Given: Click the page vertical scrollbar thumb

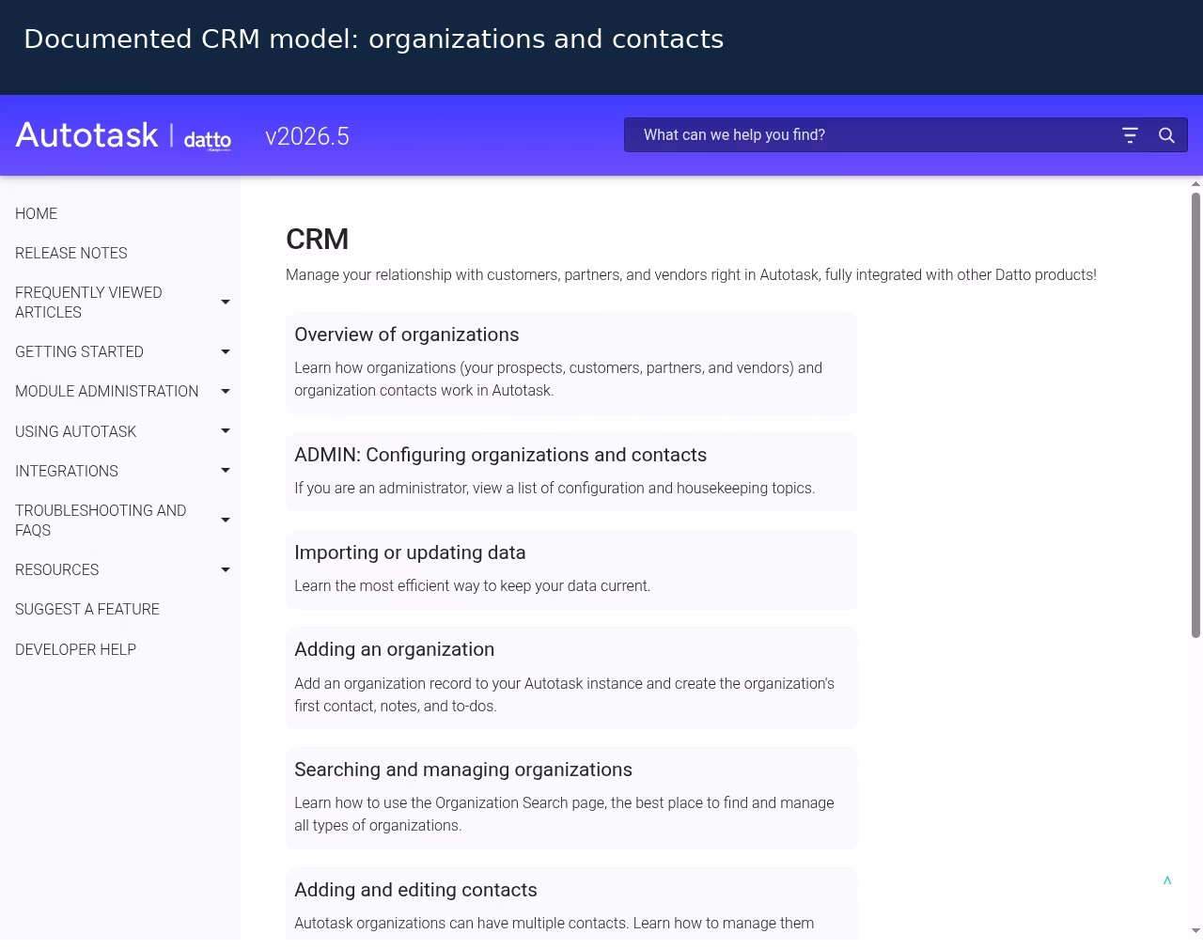Looking at the screenshot, I should click(1195, 414).
